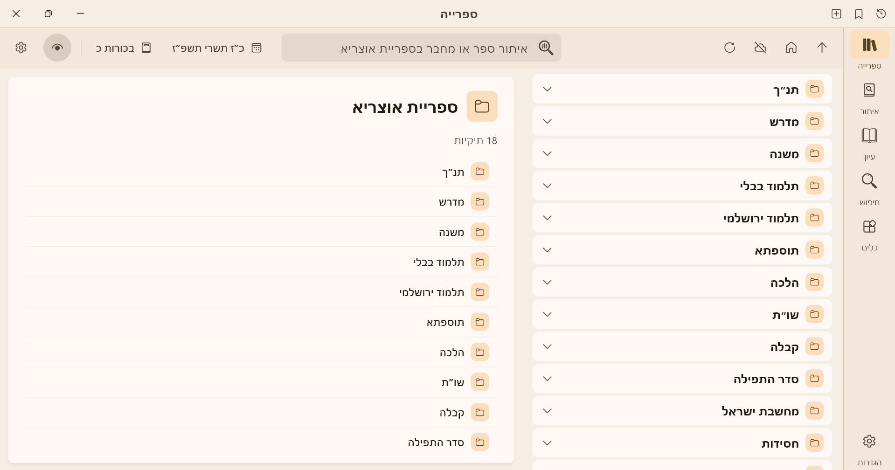895x470 pixels.
Task: Click the ספריית אוצריא header folder icon
Action: 482,106
